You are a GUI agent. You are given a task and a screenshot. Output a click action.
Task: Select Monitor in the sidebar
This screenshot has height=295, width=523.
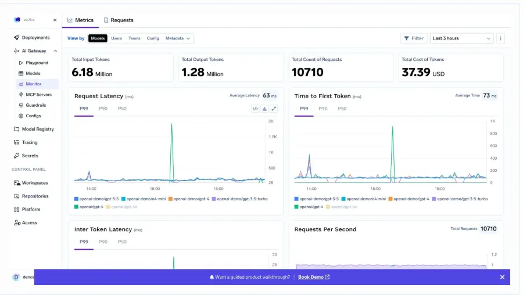pos(37,84)
